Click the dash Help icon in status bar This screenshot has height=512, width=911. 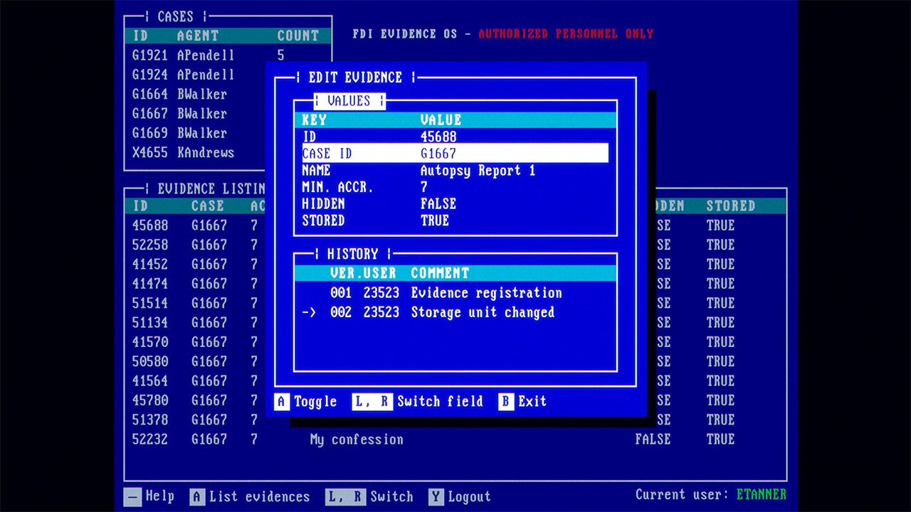(x=132, y=496)
